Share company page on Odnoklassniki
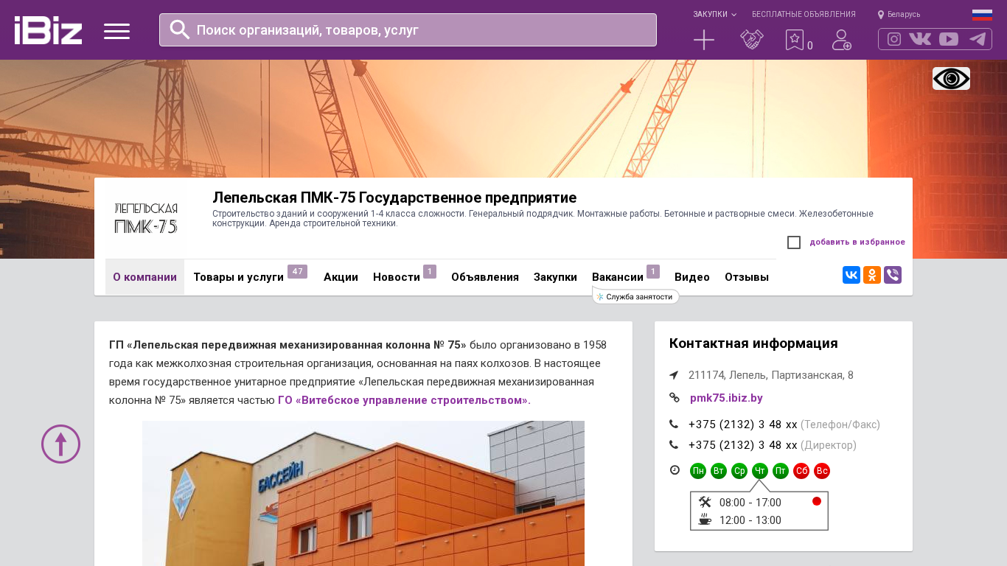 coord(872,275)
